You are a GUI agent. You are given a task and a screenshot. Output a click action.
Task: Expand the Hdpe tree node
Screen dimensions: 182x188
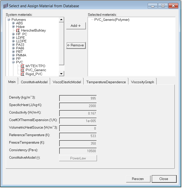(13, 27)
